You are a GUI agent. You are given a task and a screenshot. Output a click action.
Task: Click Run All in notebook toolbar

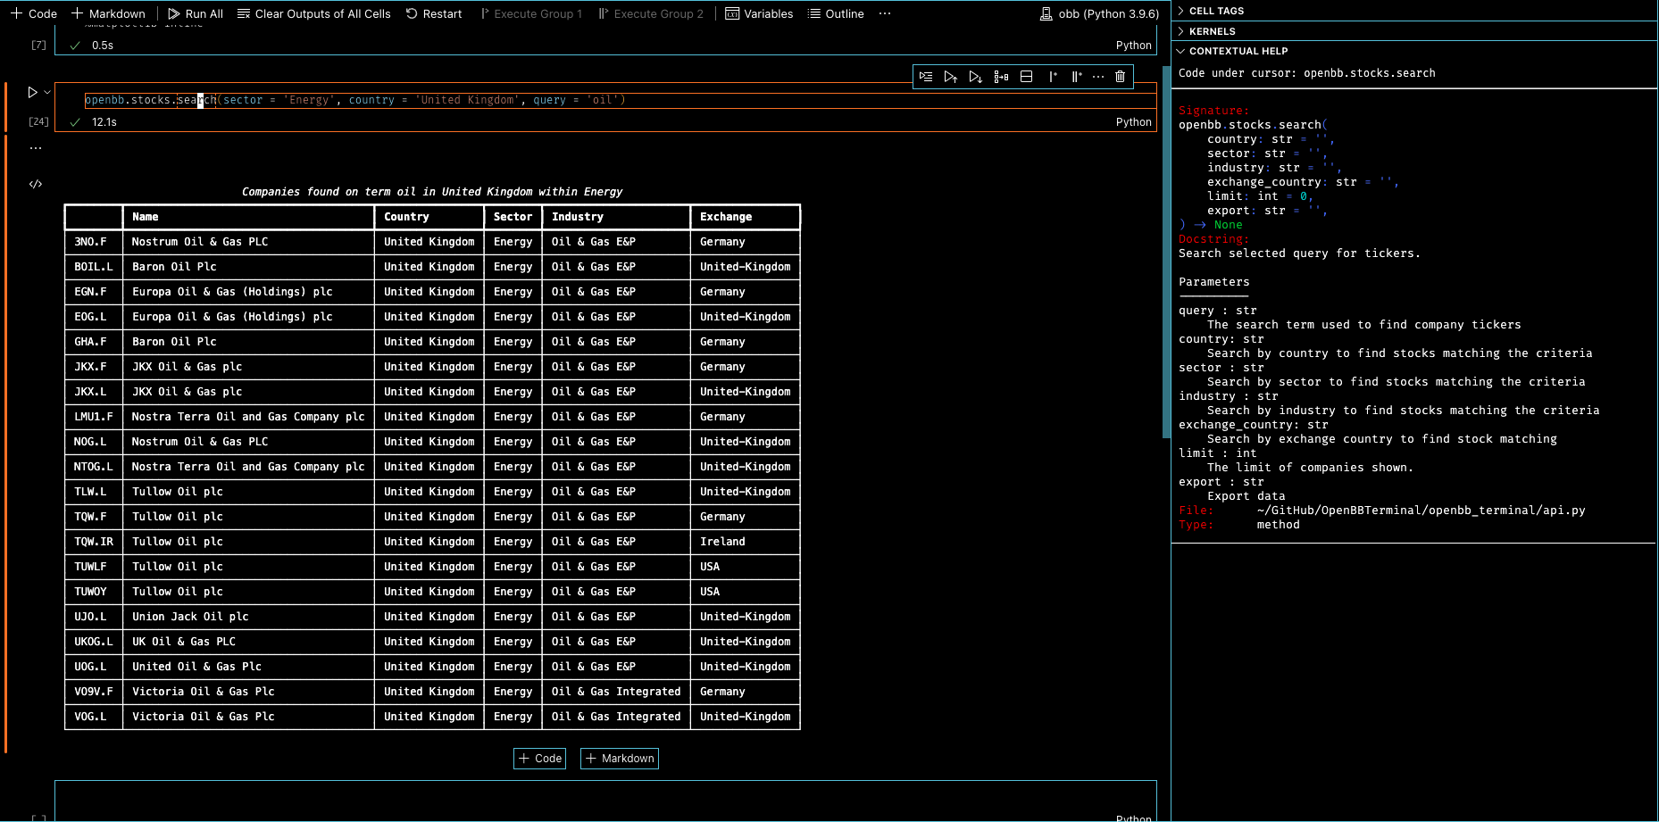pyautogui.click(x=196, y=13)
